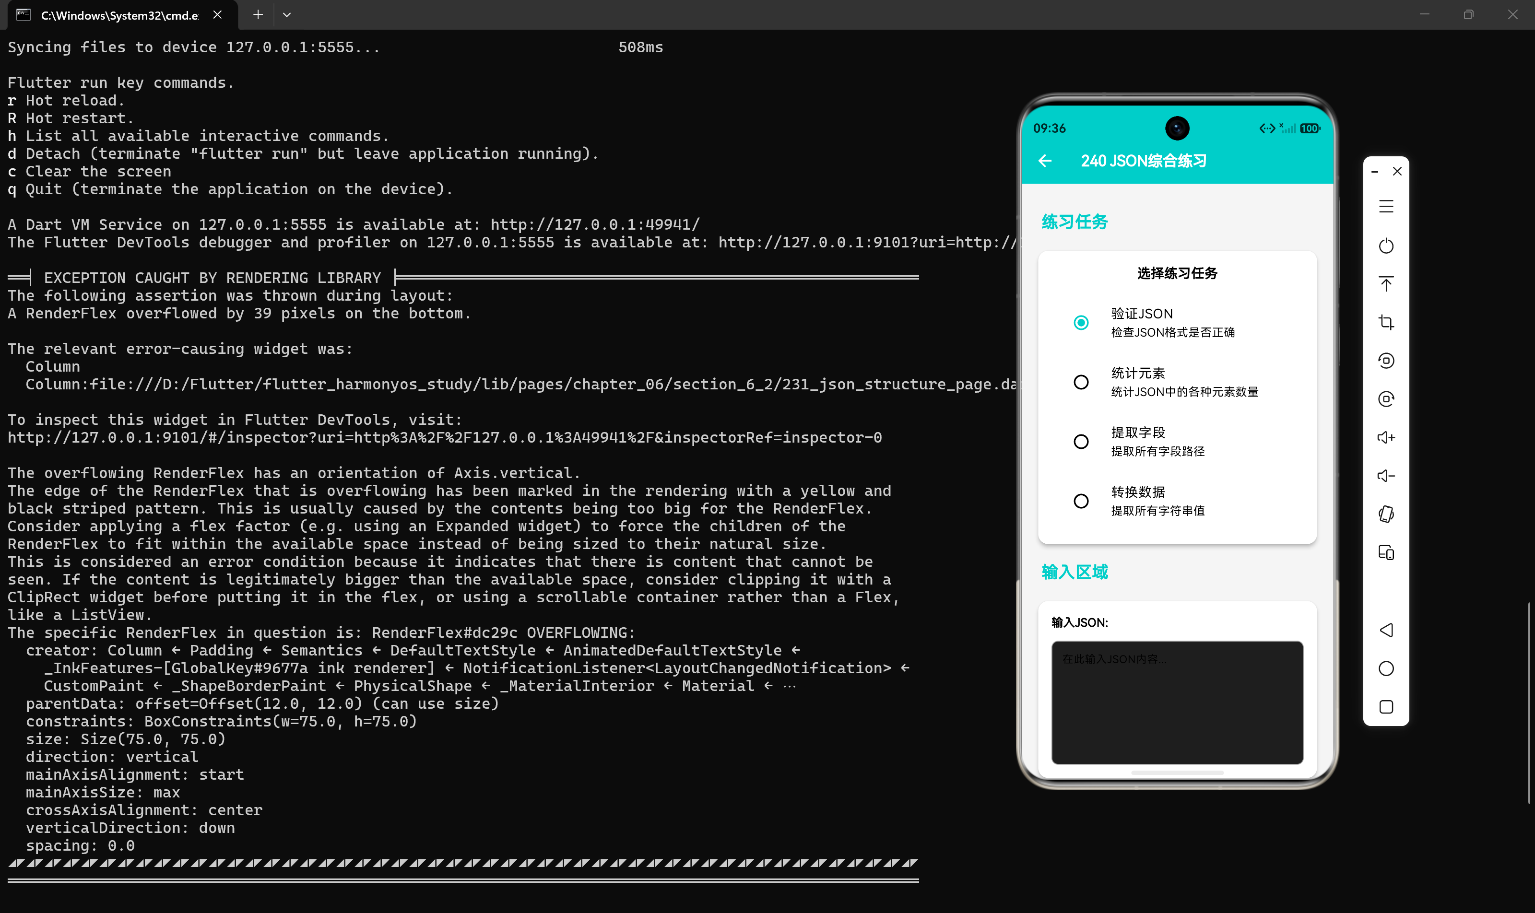Close the cmd.exe terminal tab
Image resolution: width=1535 pixels, height=913 pixels.
tap(217, 15)
